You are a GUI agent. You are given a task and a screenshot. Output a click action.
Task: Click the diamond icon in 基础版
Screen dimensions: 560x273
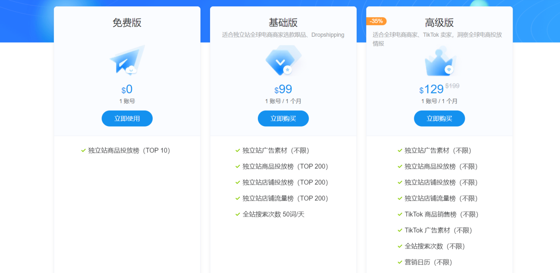pos(283,61)
